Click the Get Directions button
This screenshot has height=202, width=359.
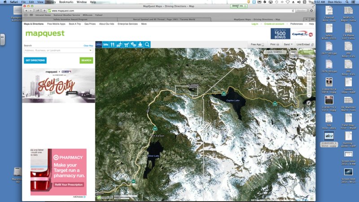35,60
